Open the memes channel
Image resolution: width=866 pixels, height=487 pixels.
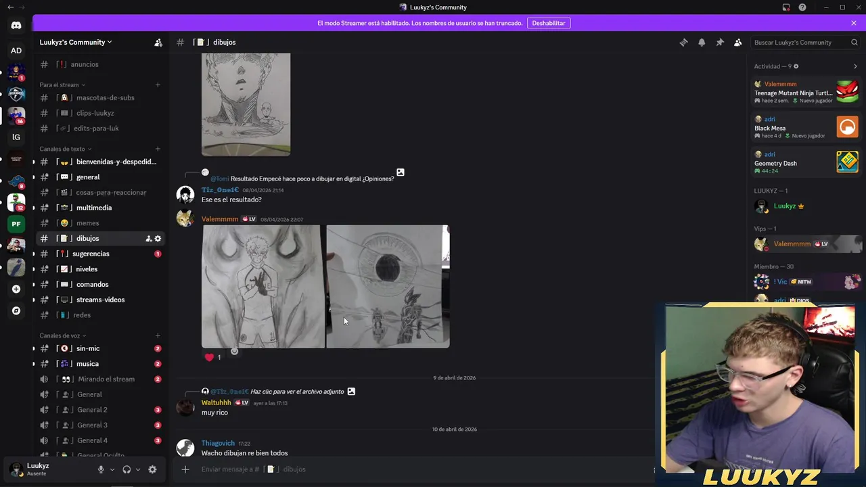click(99, 223)
